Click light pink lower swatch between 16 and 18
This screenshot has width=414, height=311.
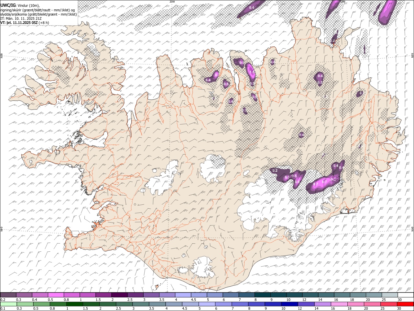[x=339, y=304]
